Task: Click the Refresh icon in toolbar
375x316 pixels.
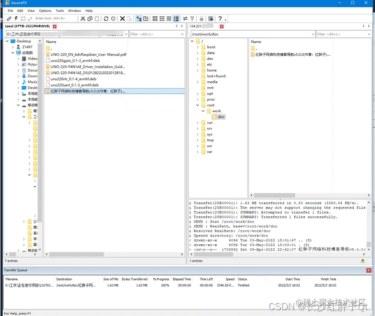Action: click(106, 19)
